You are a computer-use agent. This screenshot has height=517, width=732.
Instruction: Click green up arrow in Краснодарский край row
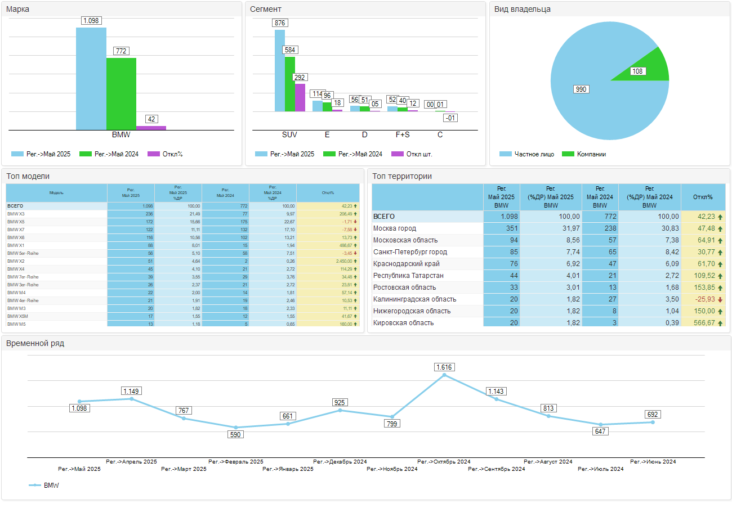(x=720, y=264)
